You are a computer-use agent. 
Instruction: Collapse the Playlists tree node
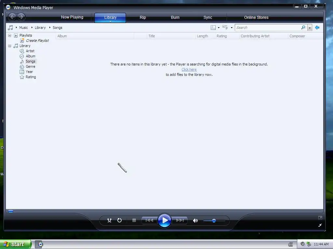pyautogui.click(x=9, y=35)
